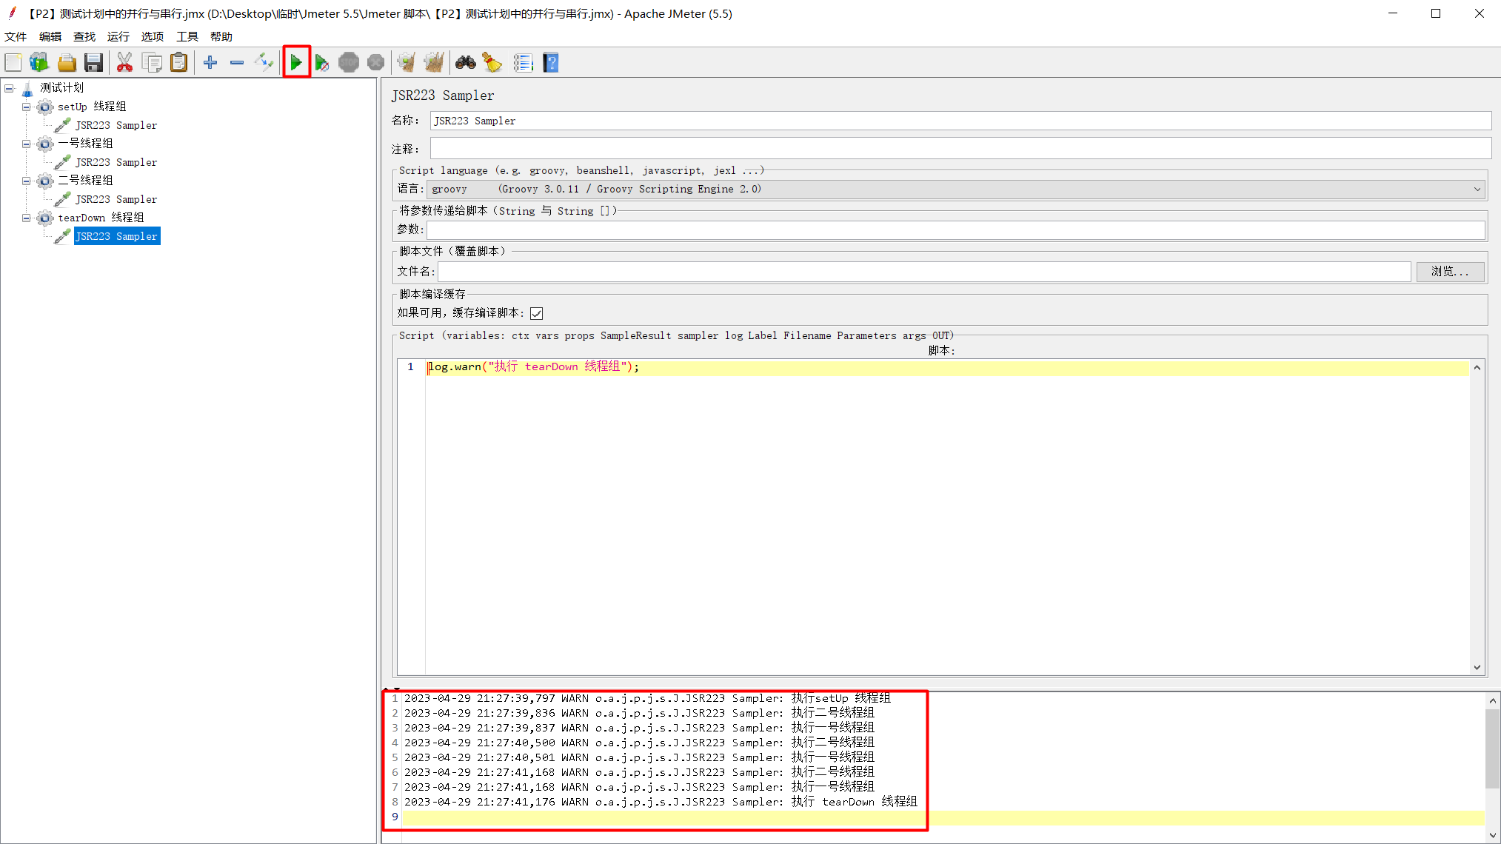
Task: Open the 文件 menu
Action: 16,36
